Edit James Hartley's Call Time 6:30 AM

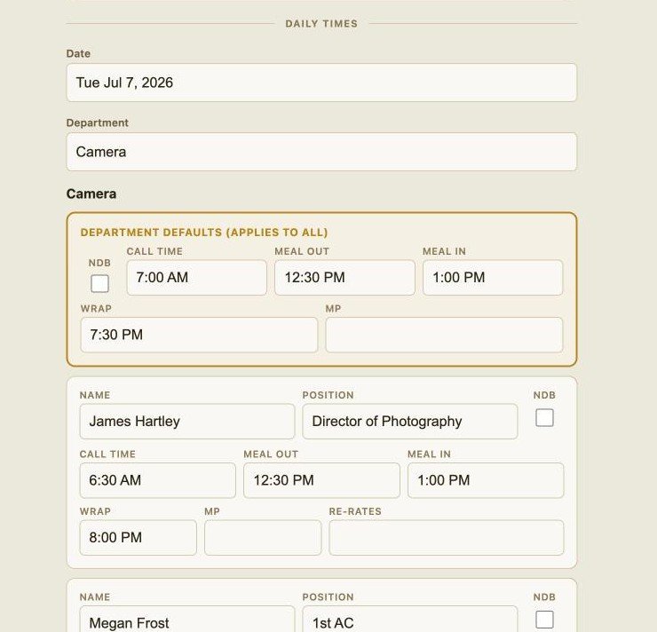click(157, 480)
